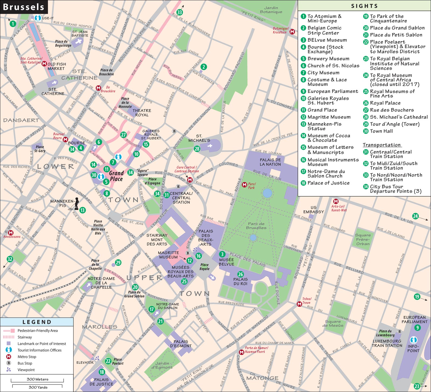Screen dimensions: 431x392
Task: Click the 'SIGHTS' panel header
Action: (364, 6)
